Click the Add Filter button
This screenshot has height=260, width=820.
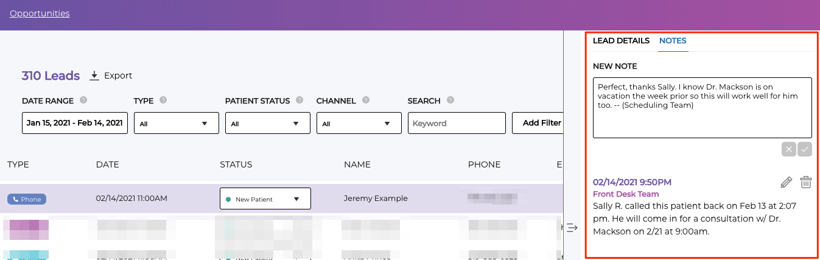coord(541,123)
